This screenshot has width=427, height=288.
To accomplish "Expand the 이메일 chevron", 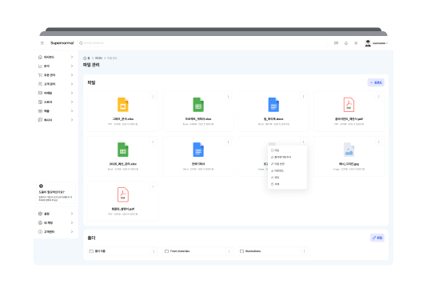I will [72, 93].
